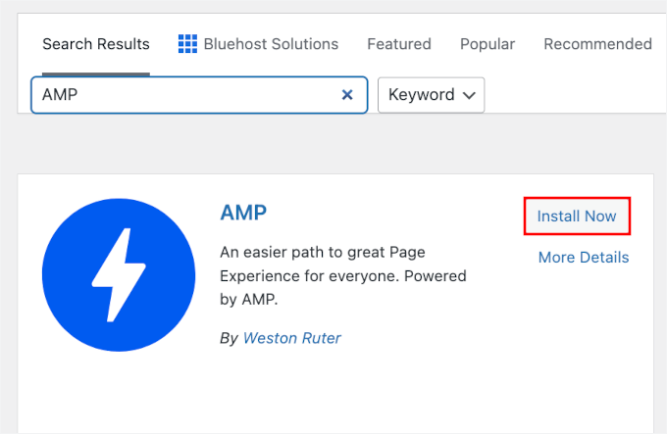The image size is (667, 434).
Task: View More Details for AMP plugin
Action: point(584,258)
